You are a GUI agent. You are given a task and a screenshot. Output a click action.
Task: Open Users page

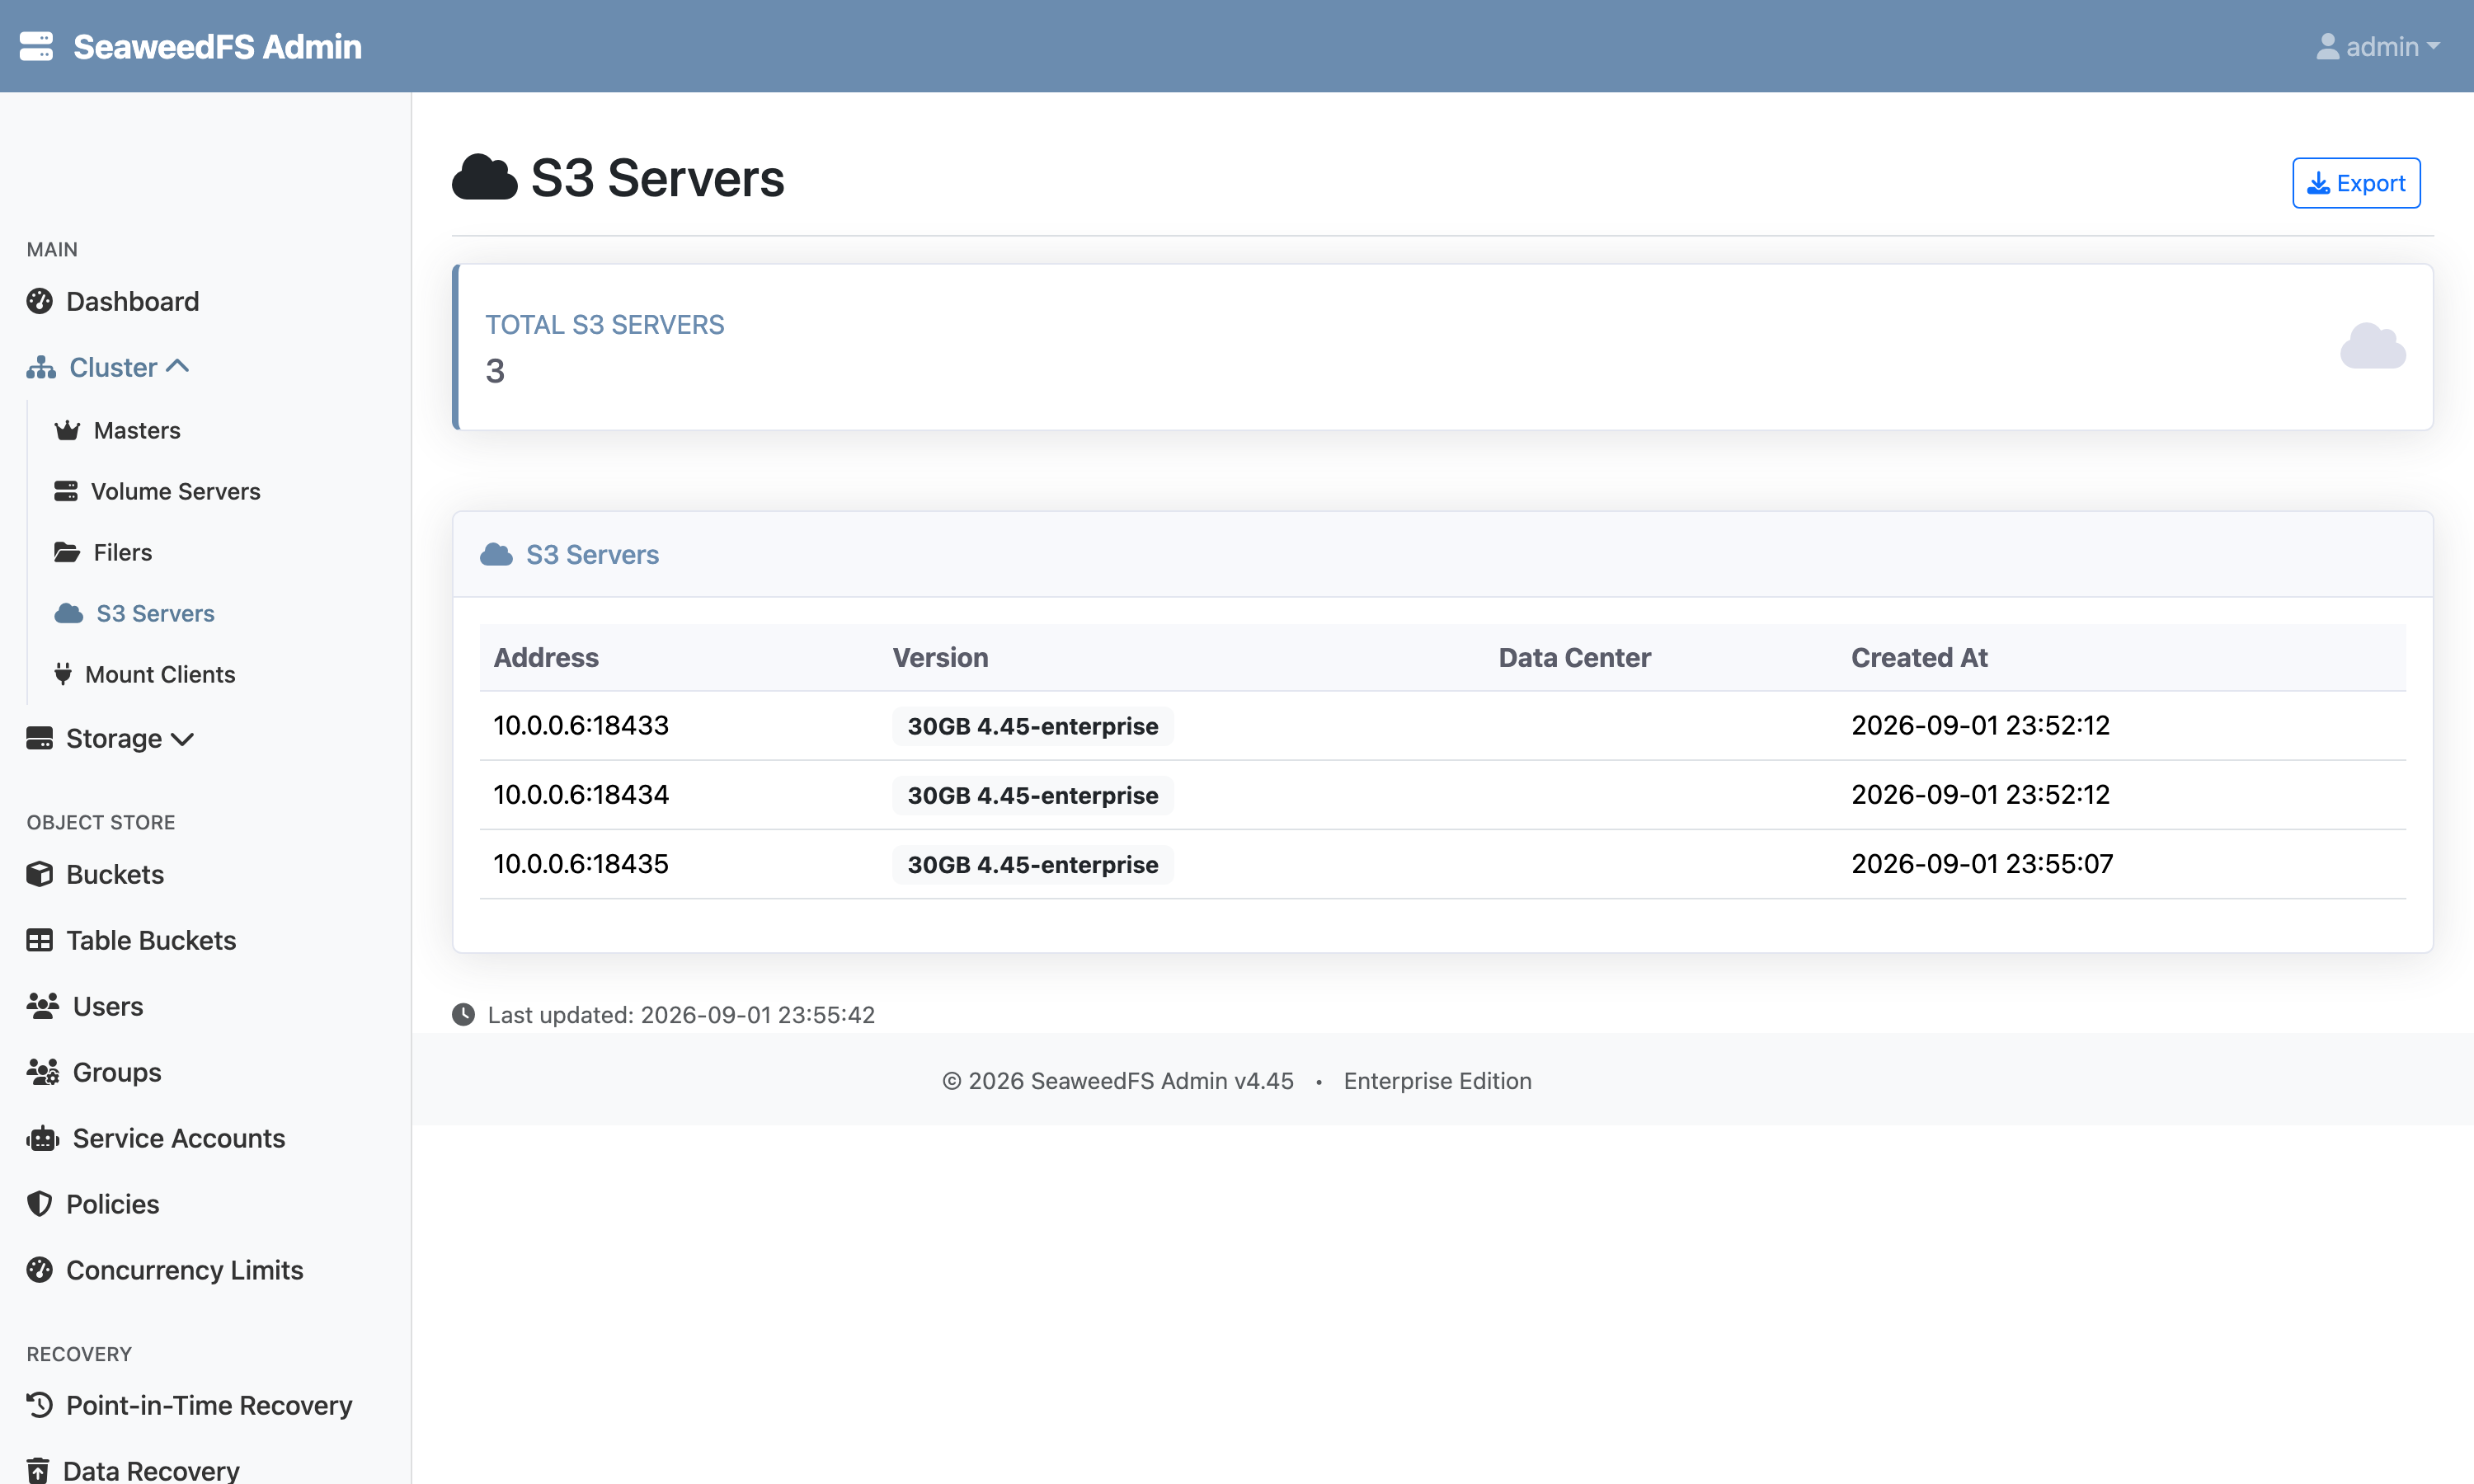pos(108,1006)
